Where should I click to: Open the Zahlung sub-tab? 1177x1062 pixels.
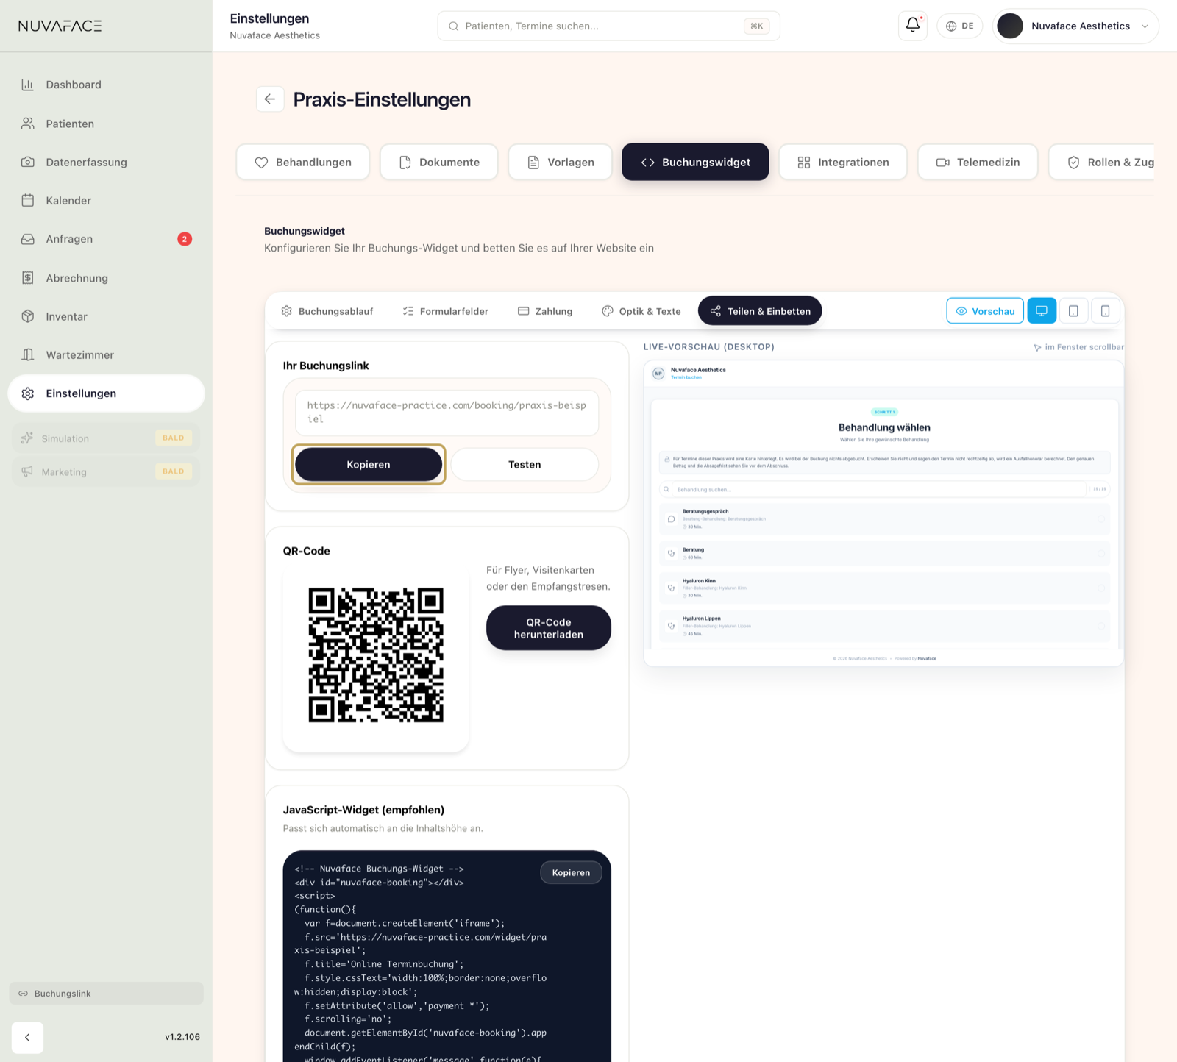(x=545, y=311)
